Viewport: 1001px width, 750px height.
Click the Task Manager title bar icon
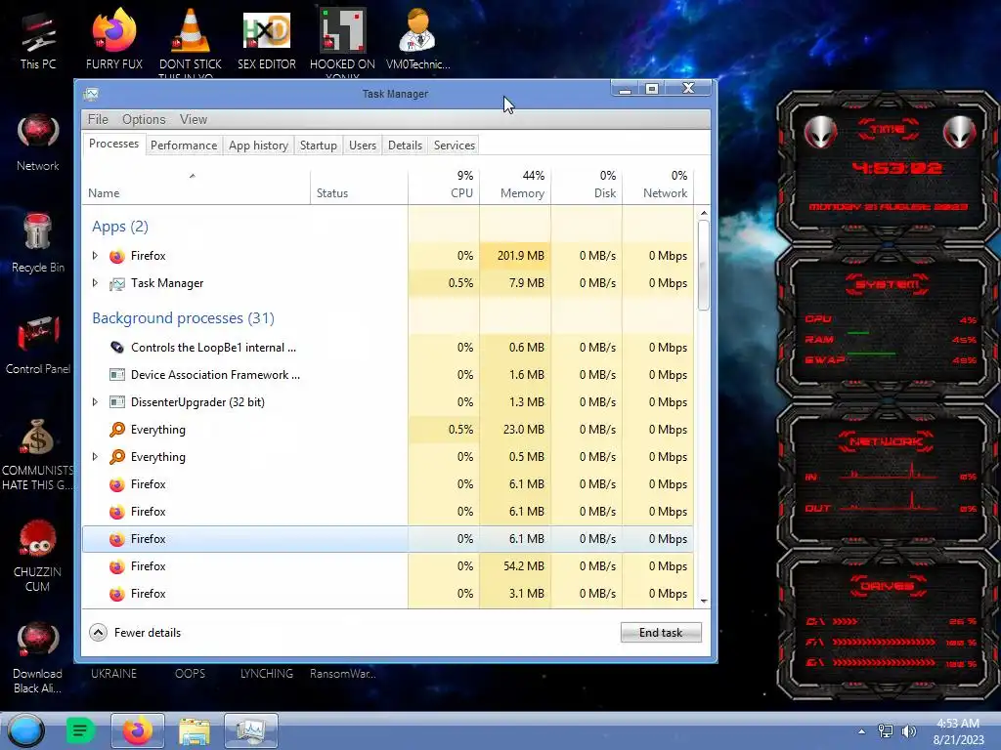pyautogui.click(x=91, y=95)
